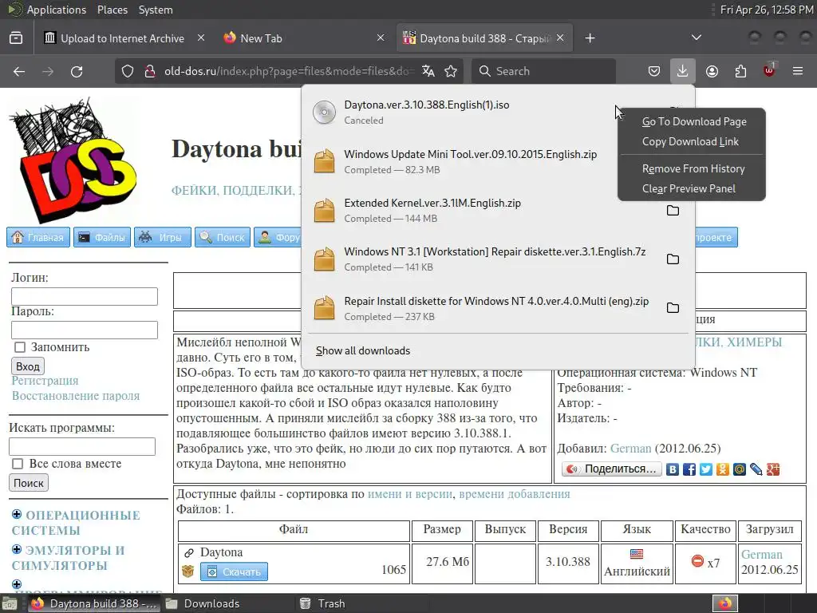Sort files by имени и версии link
This screenshot has height=613, width=817.
[409, 493]
